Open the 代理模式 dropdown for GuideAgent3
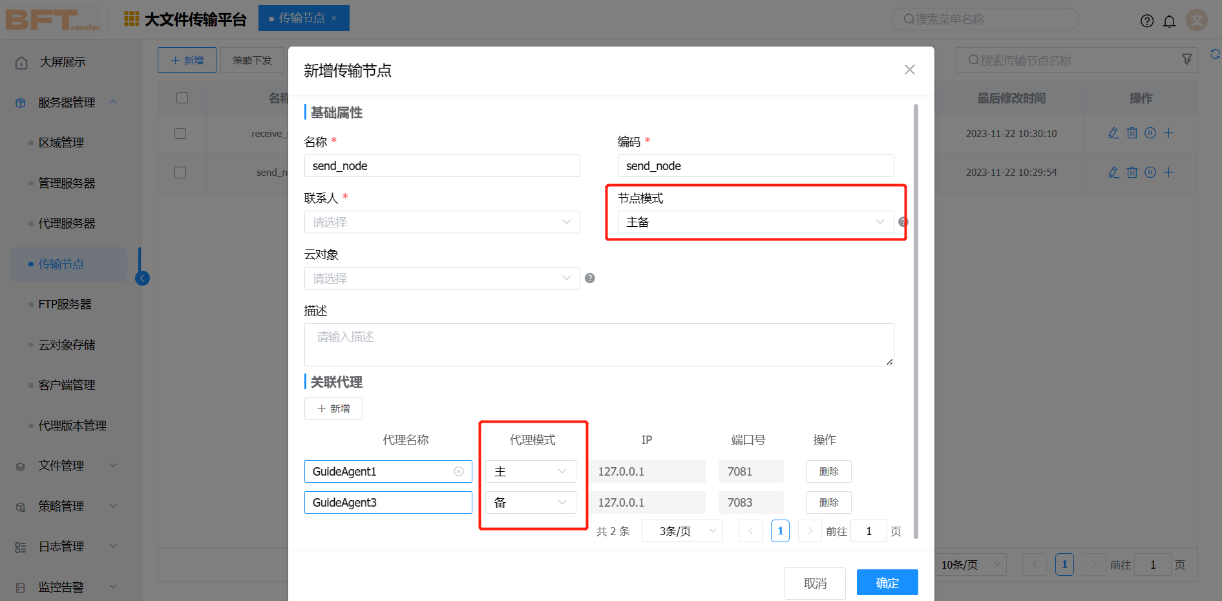The image size is (1222, 601). pyautogui.click(x=530, y=503)
